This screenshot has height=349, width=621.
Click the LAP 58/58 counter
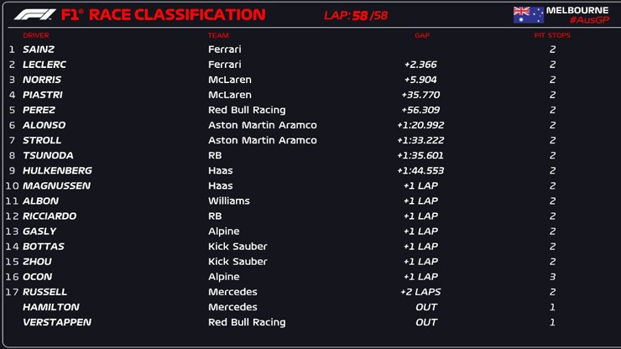tap(357, 15)
